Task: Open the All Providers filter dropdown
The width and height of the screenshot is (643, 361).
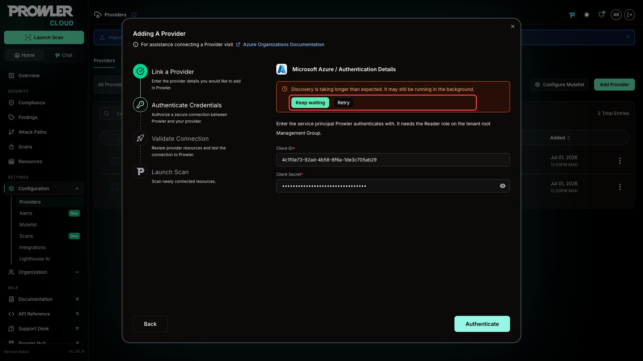Action: pos(108,85)
